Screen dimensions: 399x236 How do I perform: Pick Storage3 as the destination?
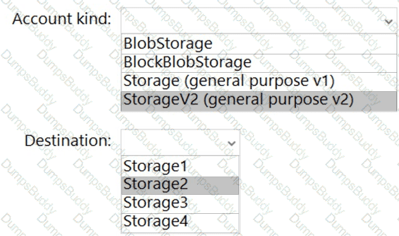(180, 204)
